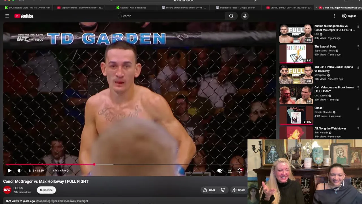Dislike the video
The width and height of the screenshot is (362, 204).
point(223,190)
